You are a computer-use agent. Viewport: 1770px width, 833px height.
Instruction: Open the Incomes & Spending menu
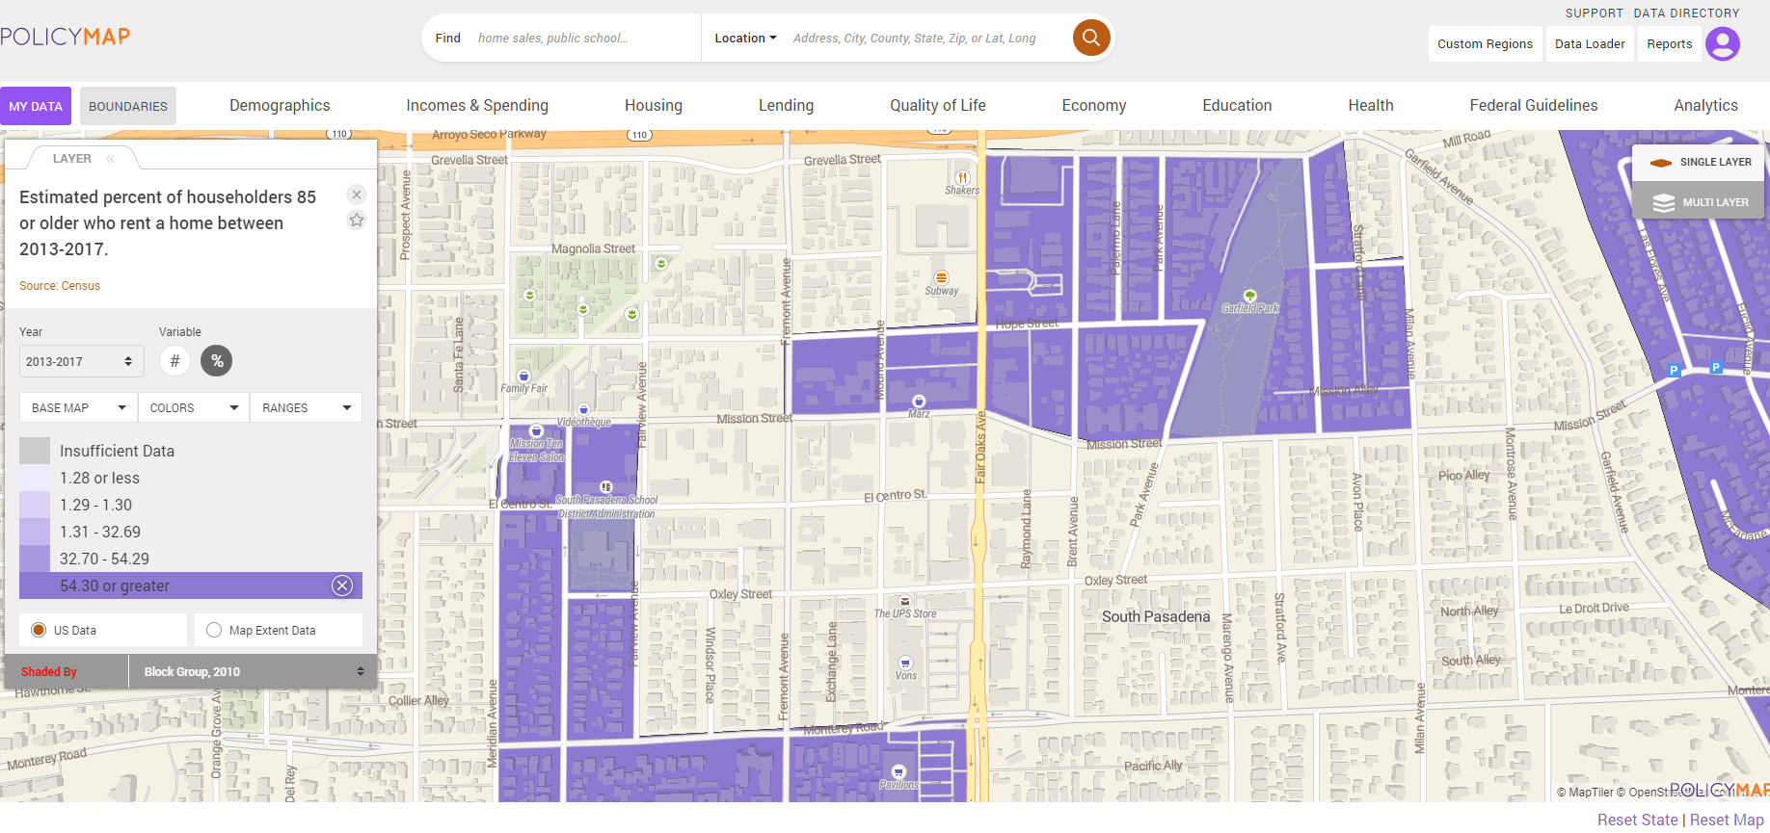pos(477,106)
